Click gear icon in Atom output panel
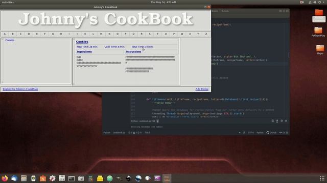Screen dimensions: 327x183 point(282,121)
